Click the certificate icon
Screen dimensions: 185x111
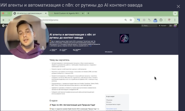pyautogui.click(x=74, y=50)
